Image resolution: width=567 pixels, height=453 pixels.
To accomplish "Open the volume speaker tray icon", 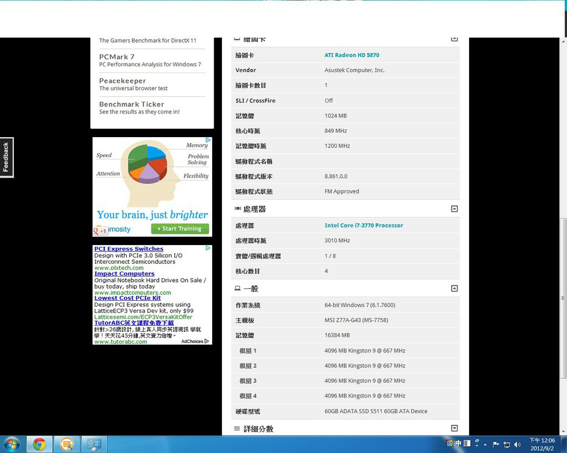I will coord(518,445).
